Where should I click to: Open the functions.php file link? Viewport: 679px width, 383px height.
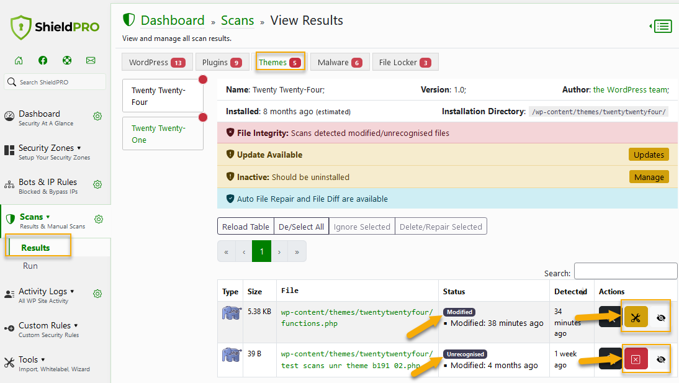click(x=357, y=318)
